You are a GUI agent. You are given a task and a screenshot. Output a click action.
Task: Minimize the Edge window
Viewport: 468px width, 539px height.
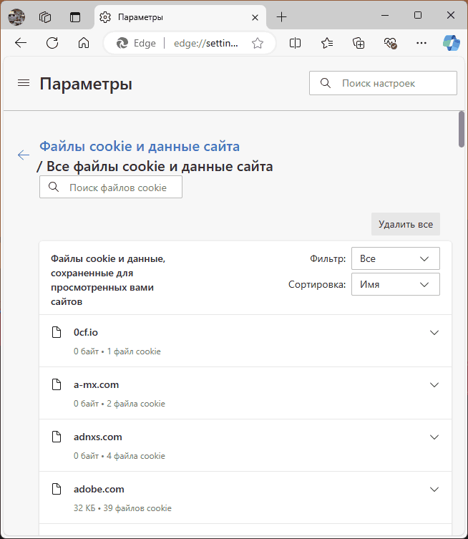coord(385,15)
